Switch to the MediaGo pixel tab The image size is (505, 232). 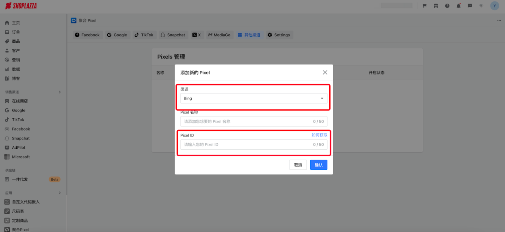pos(219,35)
